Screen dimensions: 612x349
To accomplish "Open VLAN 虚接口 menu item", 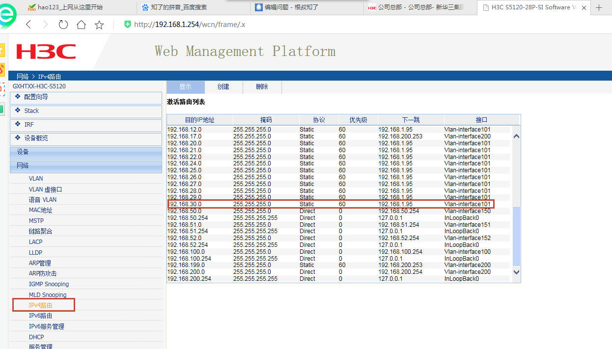I will [x=45, y=189].
